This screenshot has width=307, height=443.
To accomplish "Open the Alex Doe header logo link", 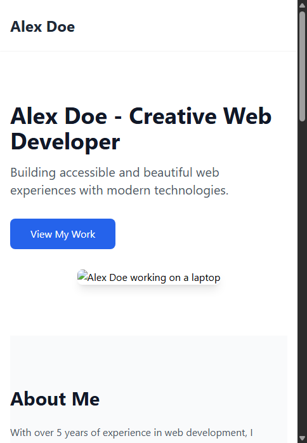I will click(42, 27).
